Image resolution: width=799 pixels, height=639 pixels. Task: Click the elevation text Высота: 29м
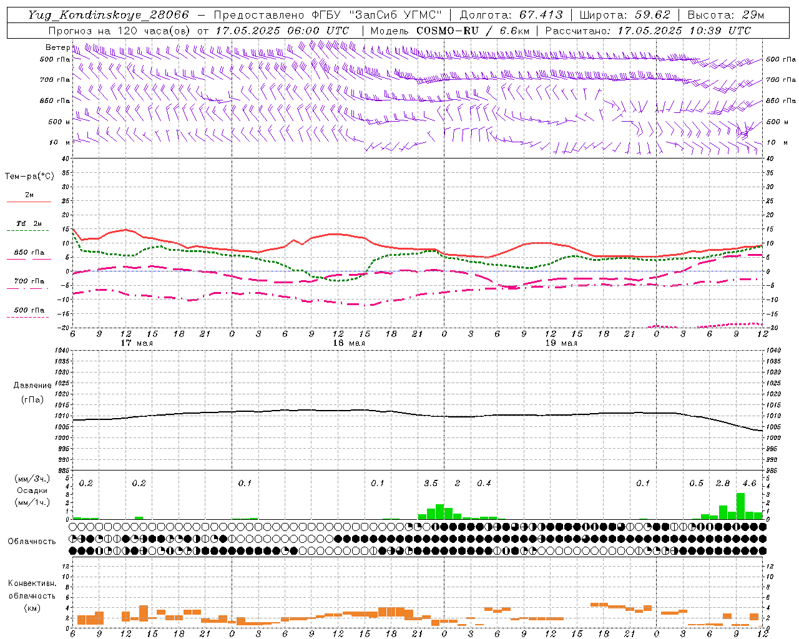coord(725,15)
